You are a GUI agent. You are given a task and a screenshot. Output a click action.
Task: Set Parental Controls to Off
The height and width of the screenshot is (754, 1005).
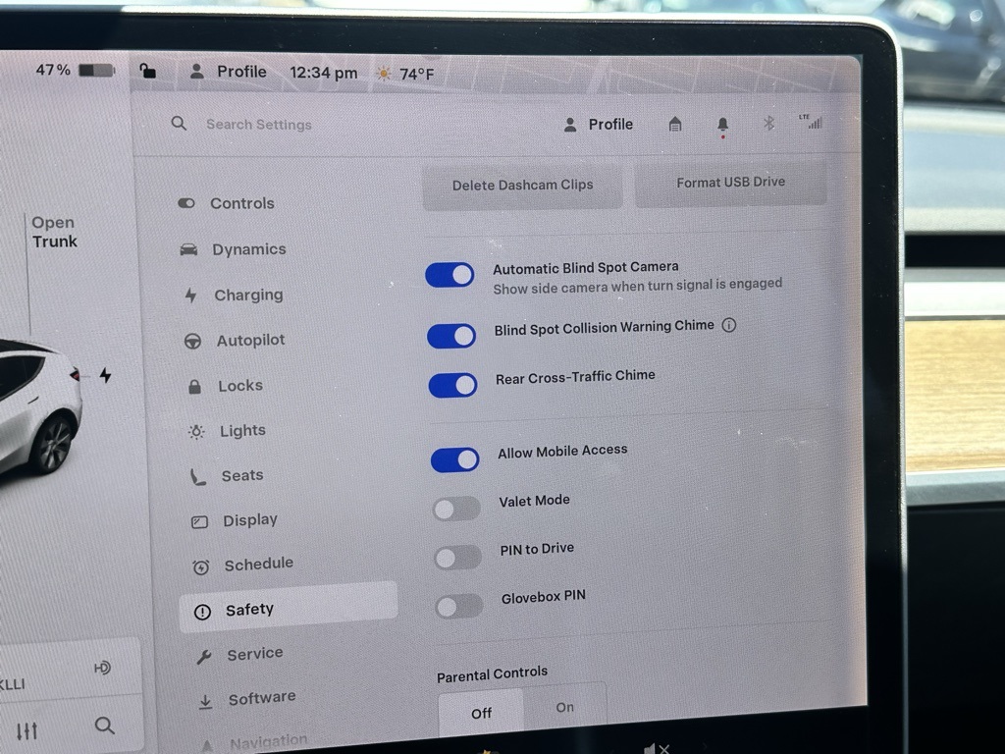(481, 713)
